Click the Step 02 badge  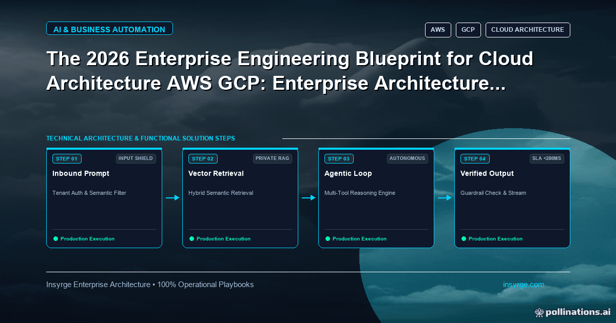pos(203,159)
